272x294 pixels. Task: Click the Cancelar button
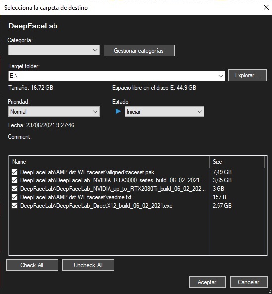tap(249, 282)
